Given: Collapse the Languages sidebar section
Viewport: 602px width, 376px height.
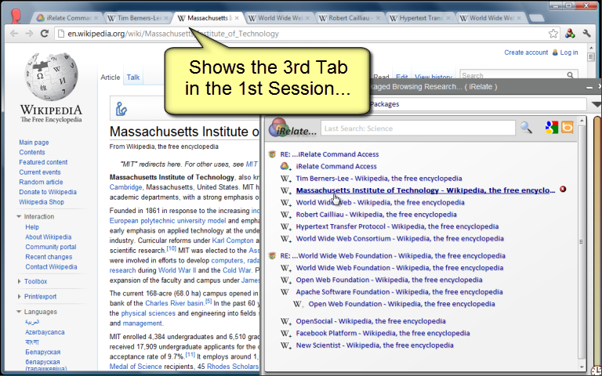Looking at the screenshot, I should click(x=19, y=312).
